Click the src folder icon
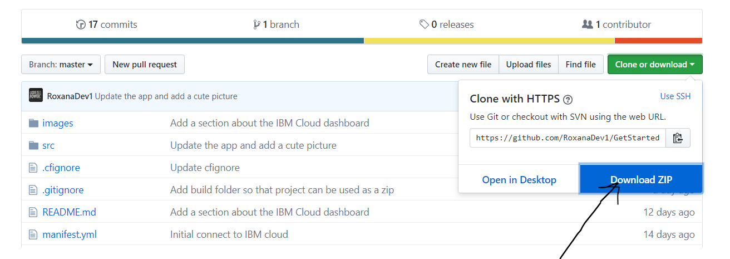Image resolution: width=730 pixels, height=259 pixels. (x=34, y=145)
